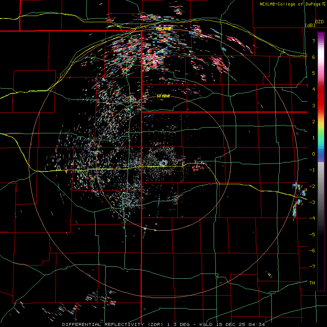Click the KGLD radar site identifier
The image size is (327, 327).
[x=206, y=324]
